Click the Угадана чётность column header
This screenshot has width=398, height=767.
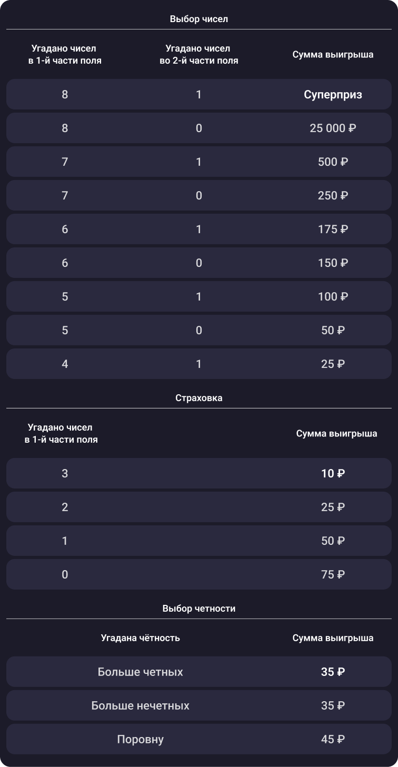(141, 638)
